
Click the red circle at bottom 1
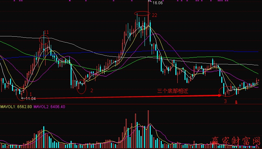point(21,92)
